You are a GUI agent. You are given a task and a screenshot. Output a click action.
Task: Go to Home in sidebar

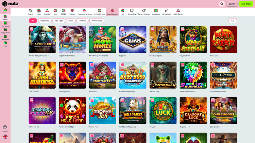pos(5,11)
